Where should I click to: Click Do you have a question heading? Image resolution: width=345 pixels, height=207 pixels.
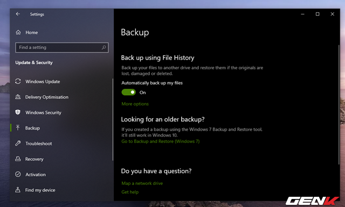pos(156,171)
